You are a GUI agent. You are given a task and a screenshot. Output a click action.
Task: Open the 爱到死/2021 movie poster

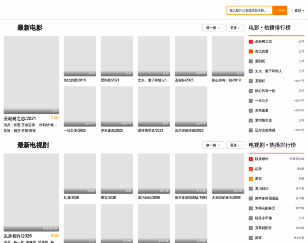pyautogui.click(x=117, y=56)
